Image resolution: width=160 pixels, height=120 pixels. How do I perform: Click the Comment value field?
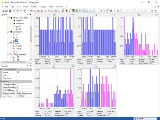[x=24, y=78]
